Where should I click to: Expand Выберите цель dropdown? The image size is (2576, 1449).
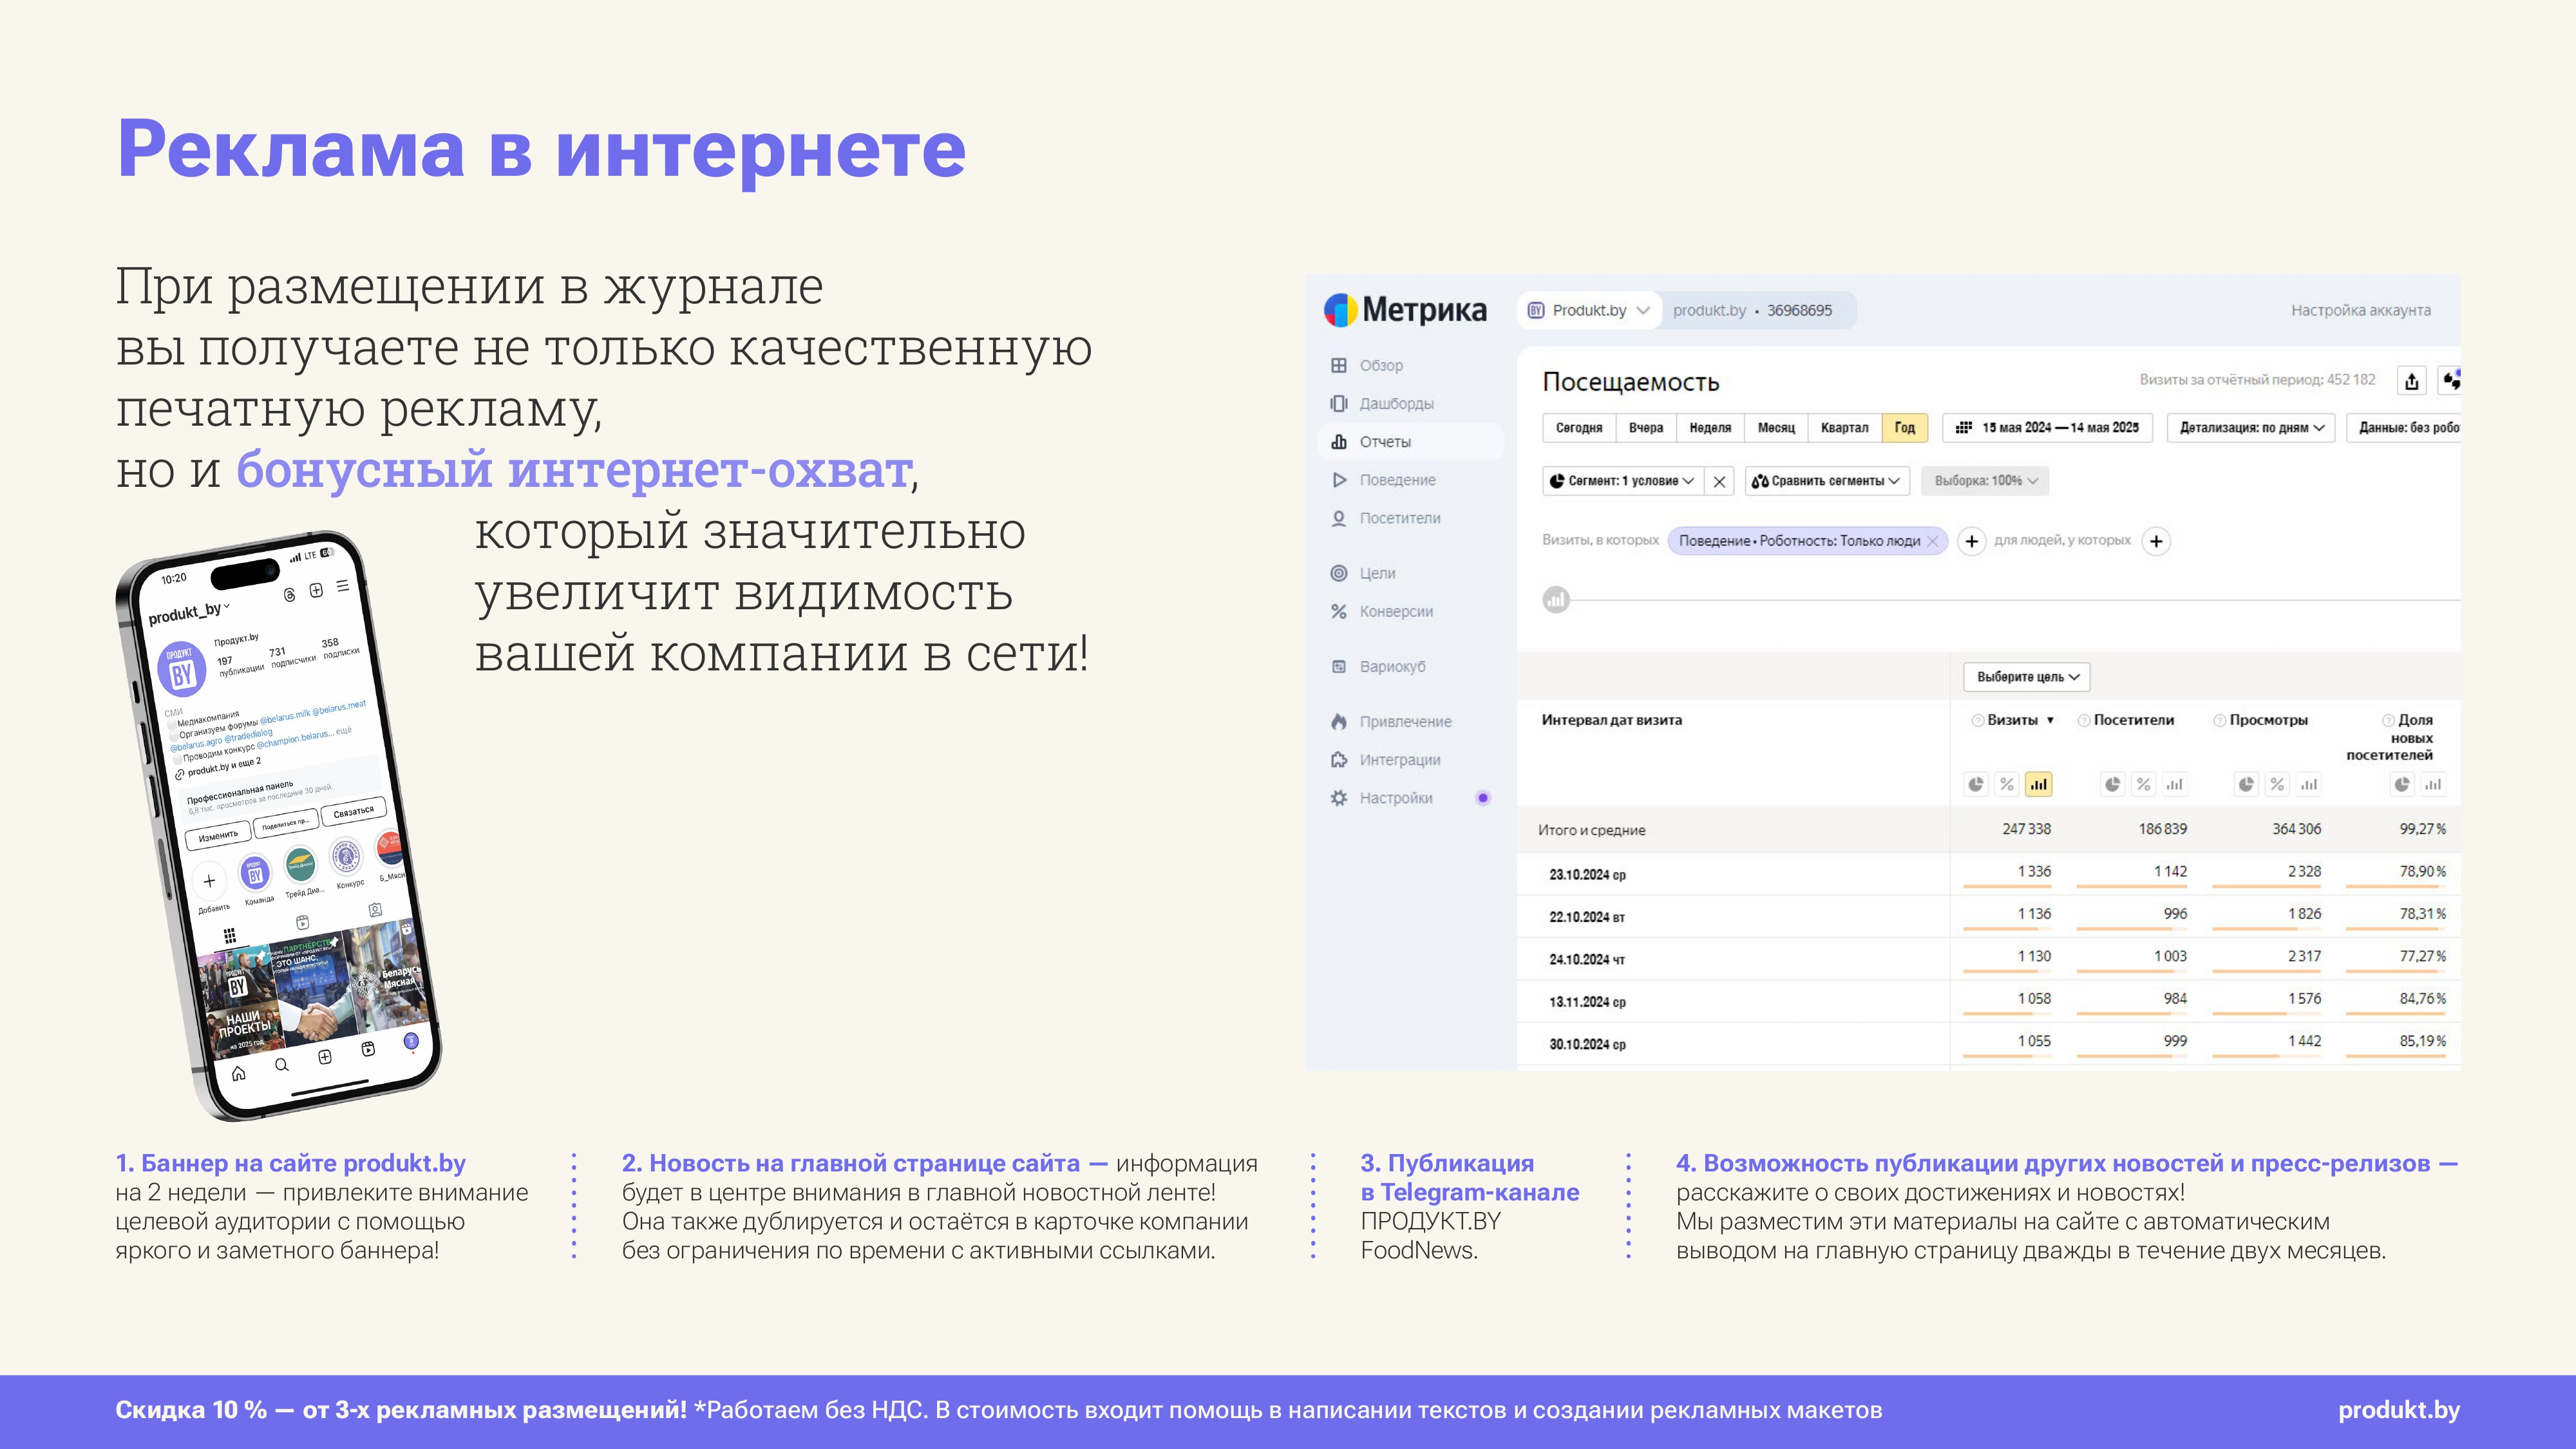(x=2027, y=677)
